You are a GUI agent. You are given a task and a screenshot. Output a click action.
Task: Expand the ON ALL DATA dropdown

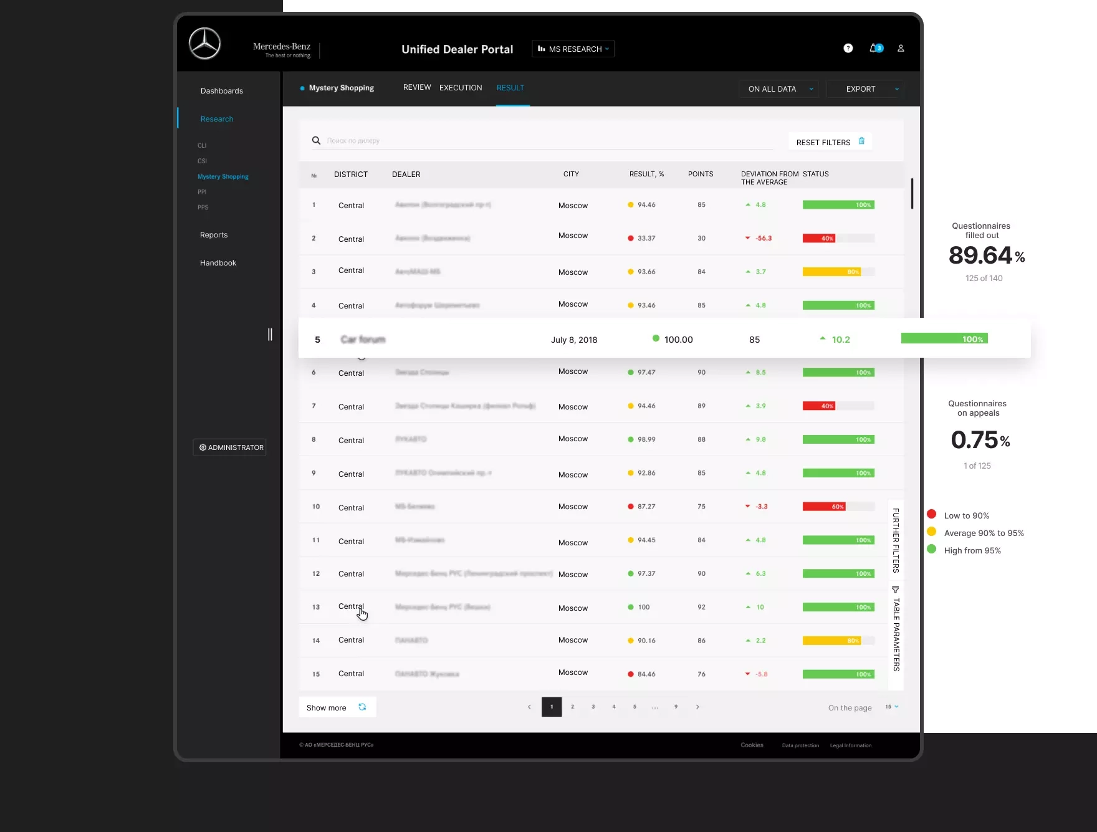[x=778, y=89]
